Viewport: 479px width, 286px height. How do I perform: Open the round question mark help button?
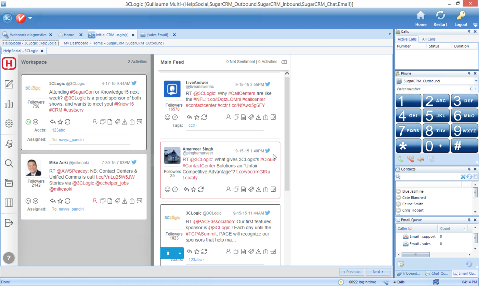coord(9,258)
